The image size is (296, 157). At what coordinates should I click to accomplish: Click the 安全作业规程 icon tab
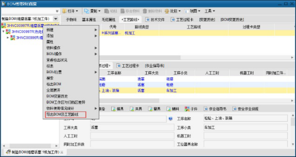tap(245, 109)
